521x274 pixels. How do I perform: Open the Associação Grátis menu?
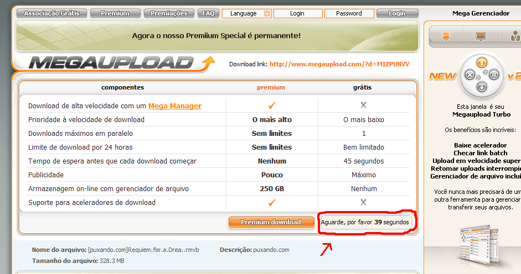(x=51, y=13)
